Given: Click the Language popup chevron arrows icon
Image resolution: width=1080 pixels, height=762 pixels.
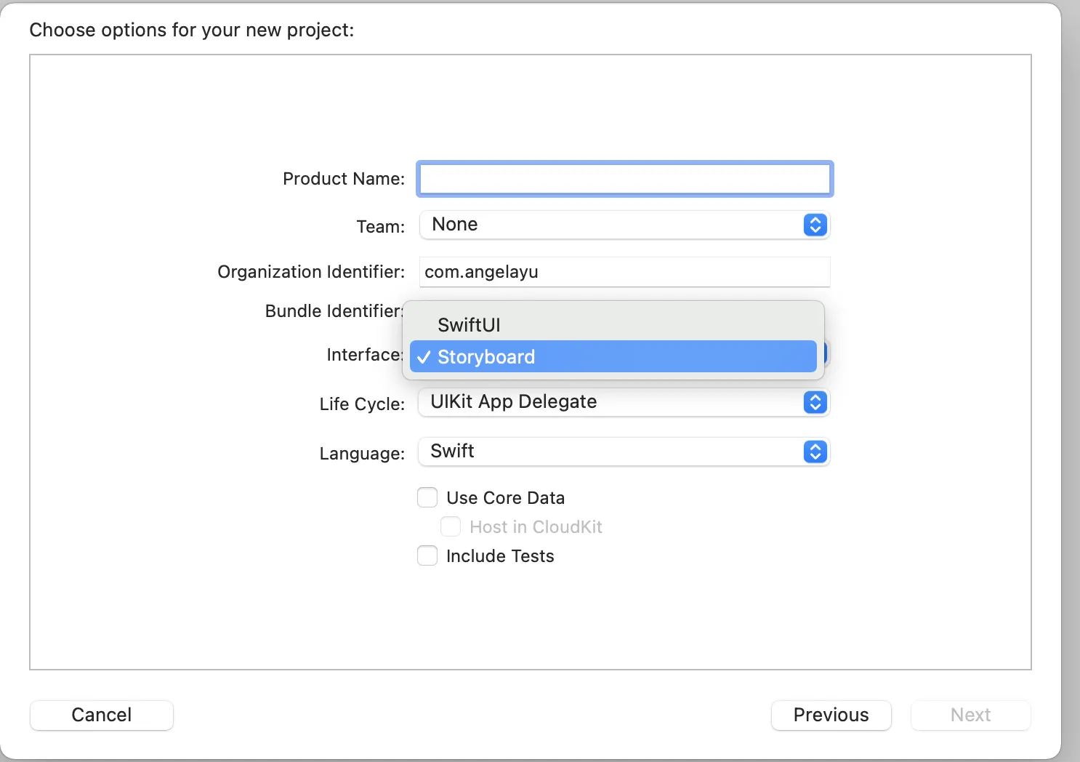Looking at the screenshot, I should [815, 452].
